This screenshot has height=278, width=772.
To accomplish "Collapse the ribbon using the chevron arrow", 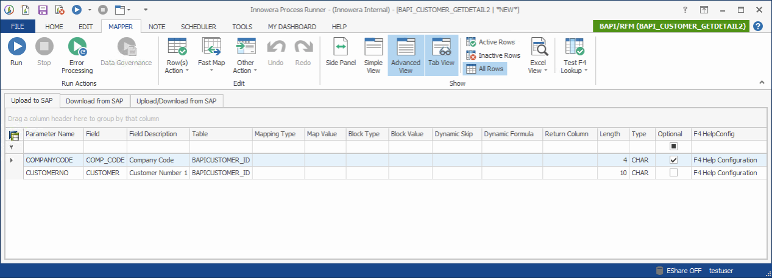I will (761, 82).
